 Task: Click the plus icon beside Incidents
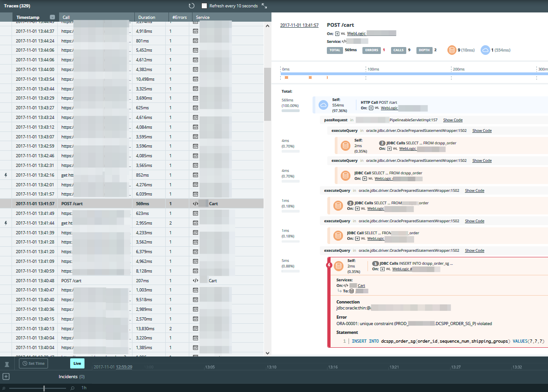click(6, 377)
